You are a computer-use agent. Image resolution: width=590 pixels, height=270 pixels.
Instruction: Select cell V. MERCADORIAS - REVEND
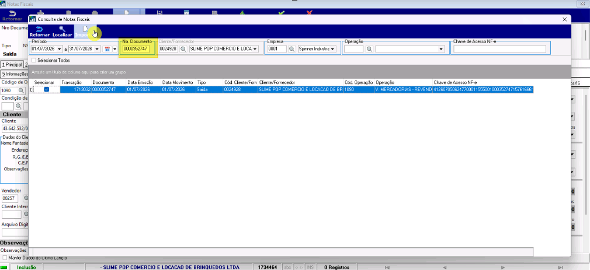(404, 89)
